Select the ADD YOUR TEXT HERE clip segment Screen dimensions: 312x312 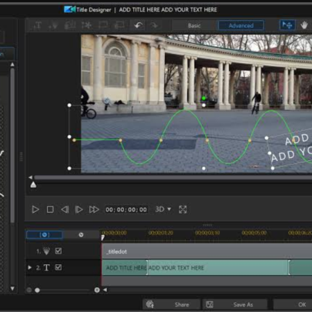click(x=218, y=268)
